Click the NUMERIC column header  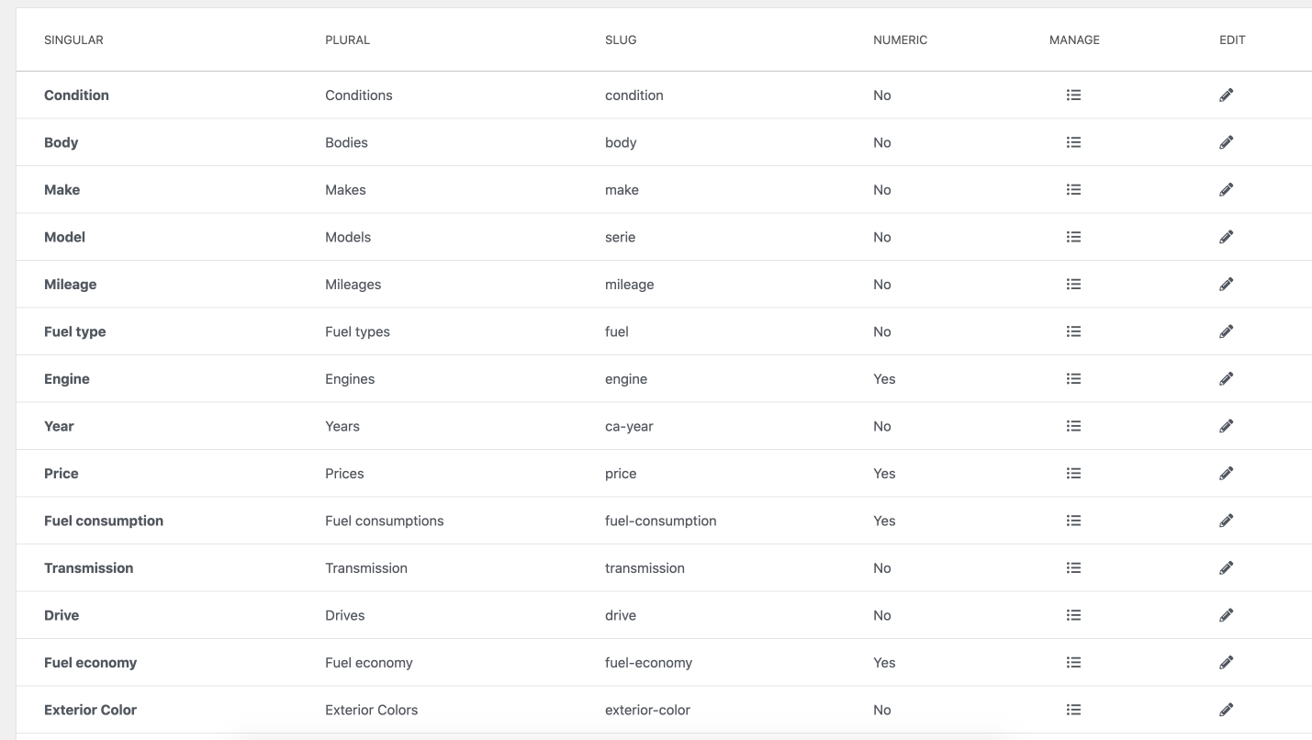click(900, 40)
